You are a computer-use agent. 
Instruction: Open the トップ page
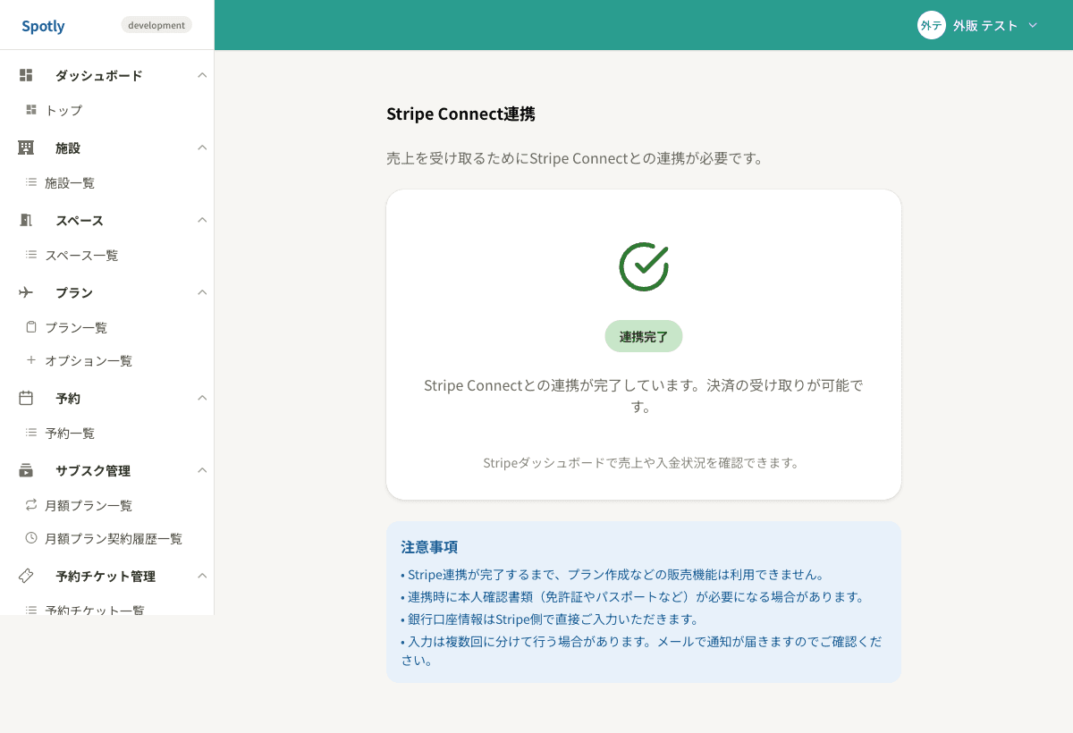tap(63, 110)
